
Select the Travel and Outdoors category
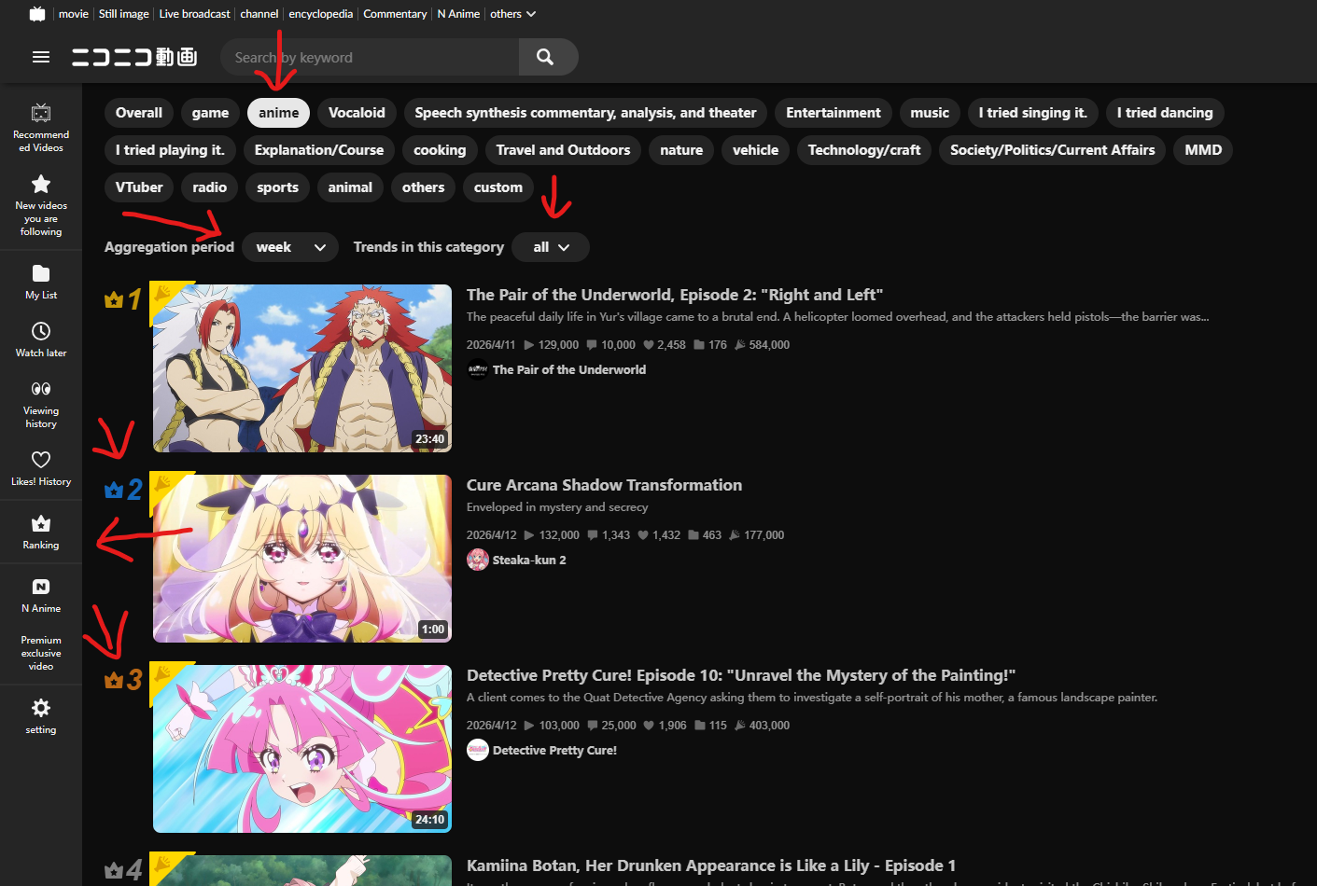click(563, 150)
